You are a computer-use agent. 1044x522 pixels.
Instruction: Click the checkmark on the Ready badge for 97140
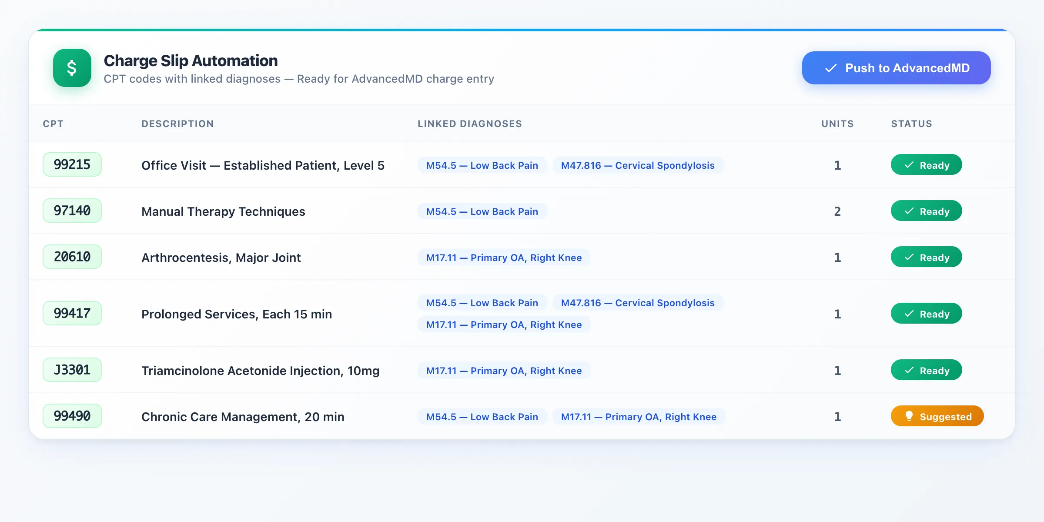tap(908, 211)
